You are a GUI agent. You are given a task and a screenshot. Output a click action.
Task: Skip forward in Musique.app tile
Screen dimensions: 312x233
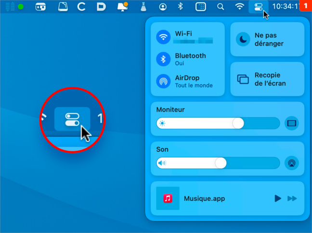[x=292, y=198]
